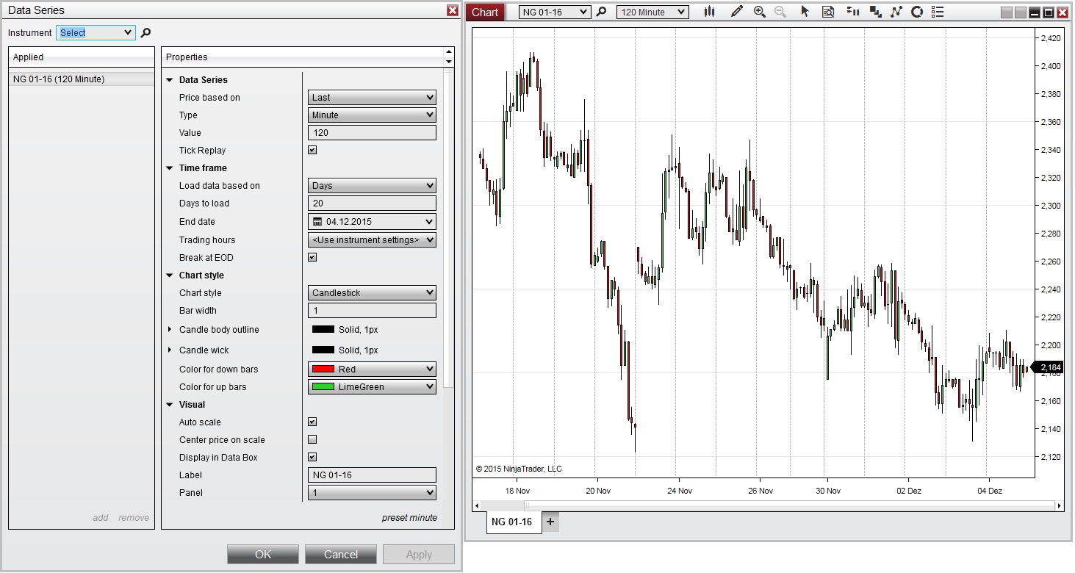Click the Chart Trader icon

coord(852,12)
